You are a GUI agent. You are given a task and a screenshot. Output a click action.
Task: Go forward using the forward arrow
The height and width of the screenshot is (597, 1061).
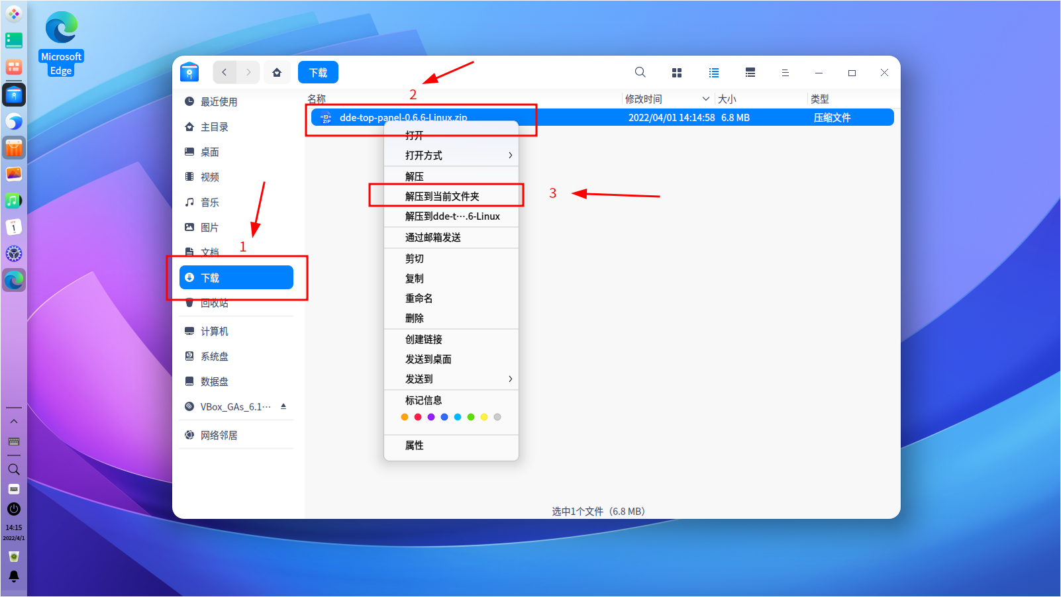[x=248, y=73]
